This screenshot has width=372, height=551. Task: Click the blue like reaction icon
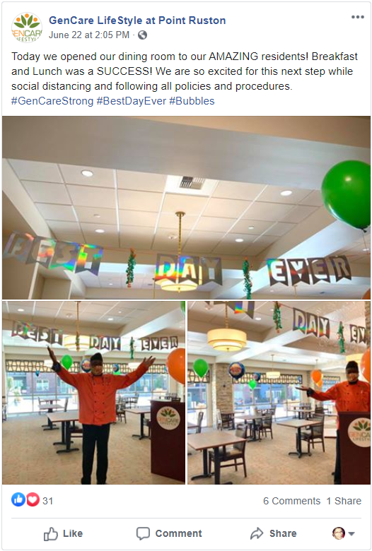[18, 499]
